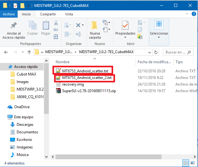
Task: Switch to Large icons view in status bar
Action: coord(193,163)
